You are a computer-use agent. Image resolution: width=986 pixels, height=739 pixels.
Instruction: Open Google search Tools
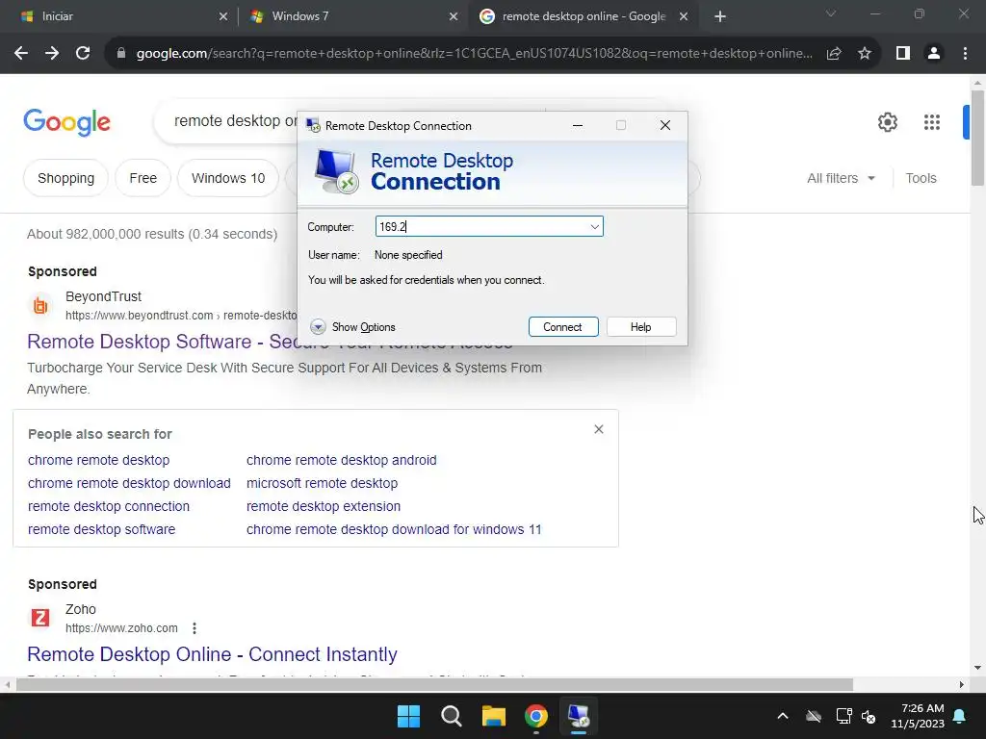tap(921, 178)
